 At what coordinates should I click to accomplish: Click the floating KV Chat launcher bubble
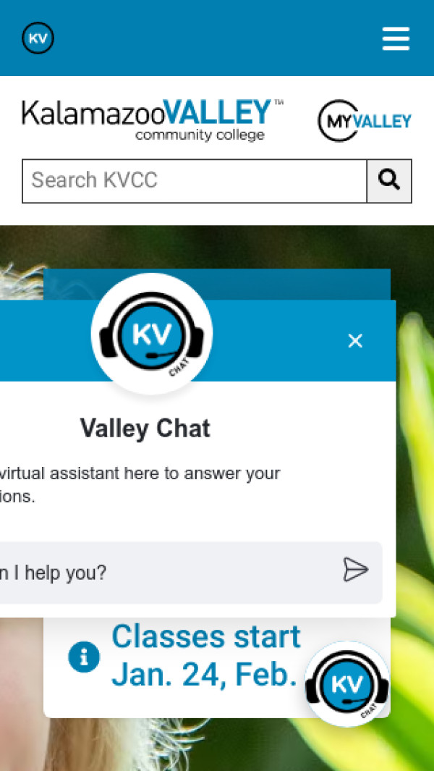click(x=347, y=684)
